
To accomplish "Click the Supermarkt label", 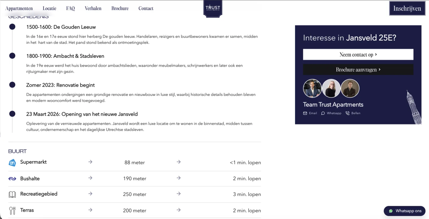I will tap(33, 162).
